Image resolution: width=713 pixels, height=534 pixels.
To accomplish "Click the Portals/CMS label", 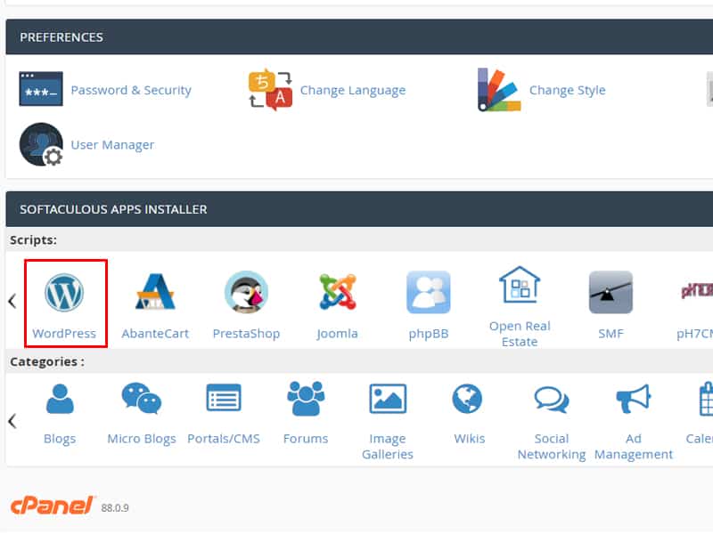I will [x=224, y=439].
